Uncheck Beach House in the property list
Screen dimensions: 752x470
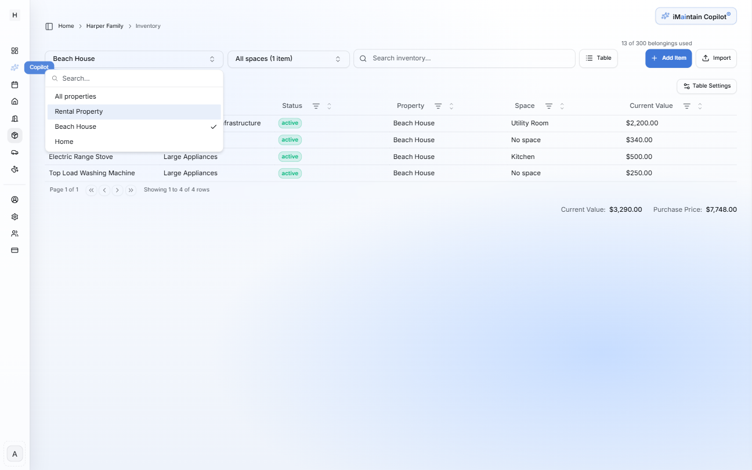pos(75,126)
